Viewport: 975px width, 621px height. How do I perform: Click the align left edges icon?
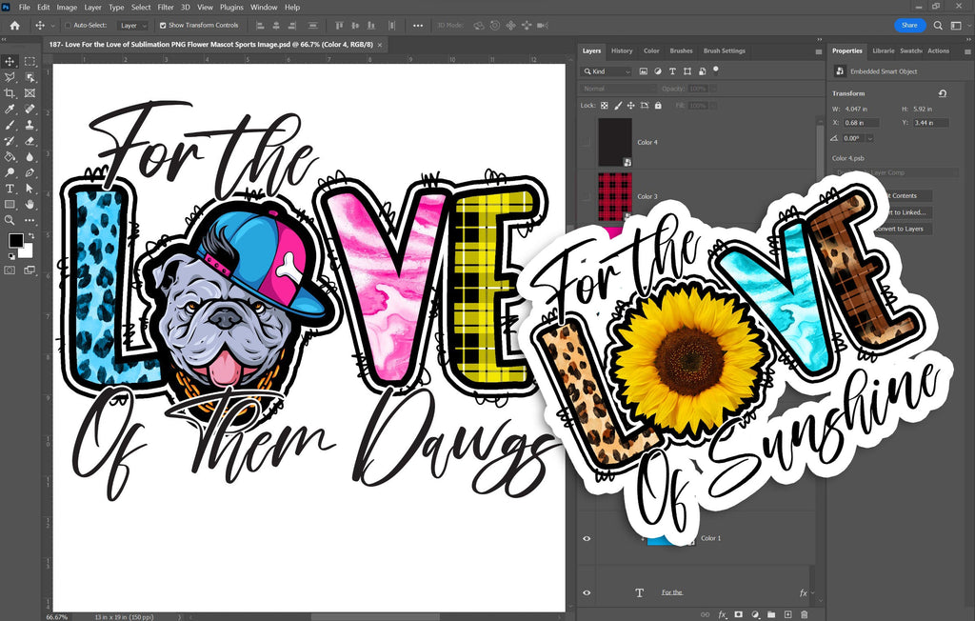click(260, 26)
